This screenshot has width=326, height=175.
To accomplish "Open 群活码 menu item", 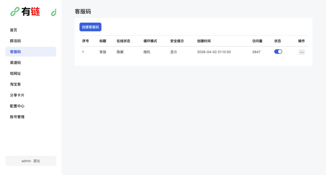I will coord(31,41).
